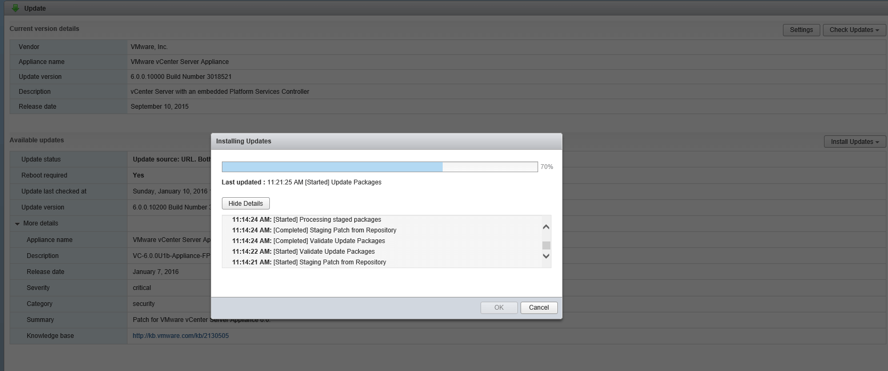Collapse the More details section

18,224
